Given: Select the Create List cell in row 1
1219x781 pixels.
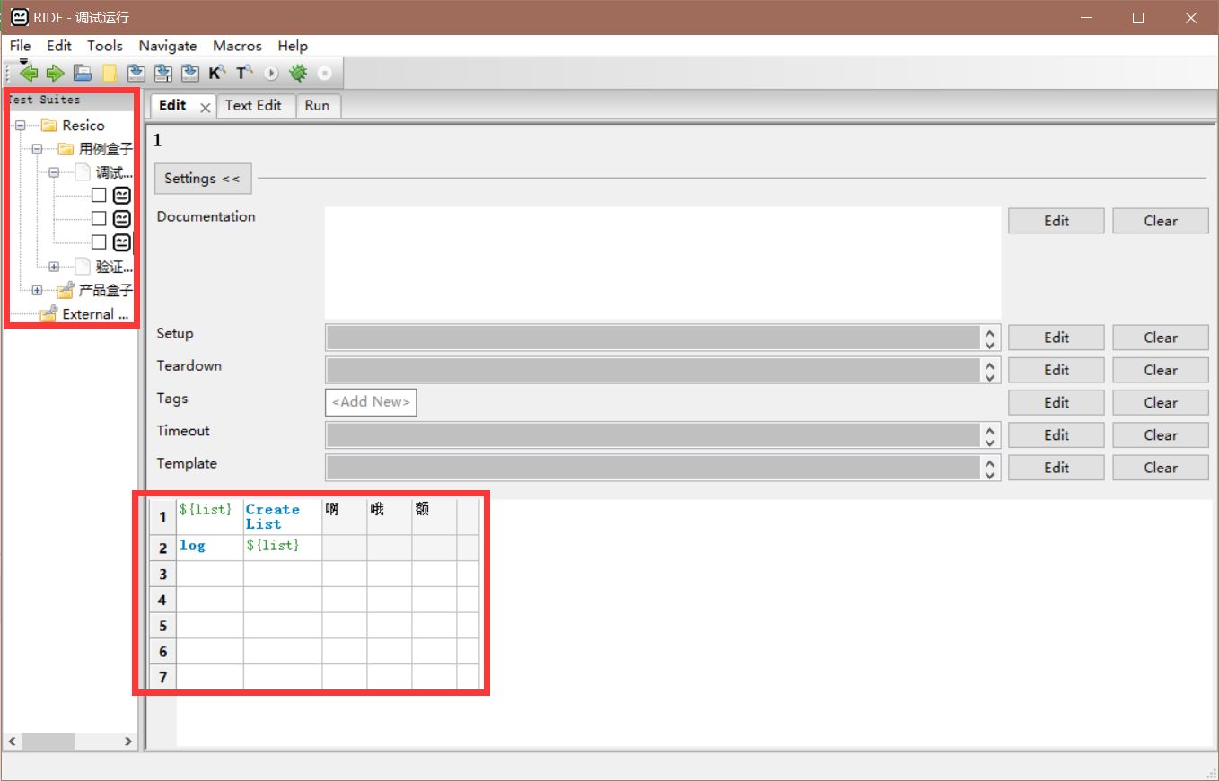Looking at the screenshot, I should coord(283,517).
